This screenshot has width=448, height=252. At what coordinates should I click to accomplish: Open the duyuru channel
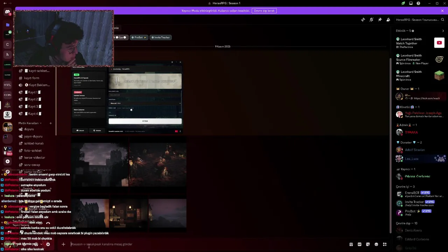(35, 129)
